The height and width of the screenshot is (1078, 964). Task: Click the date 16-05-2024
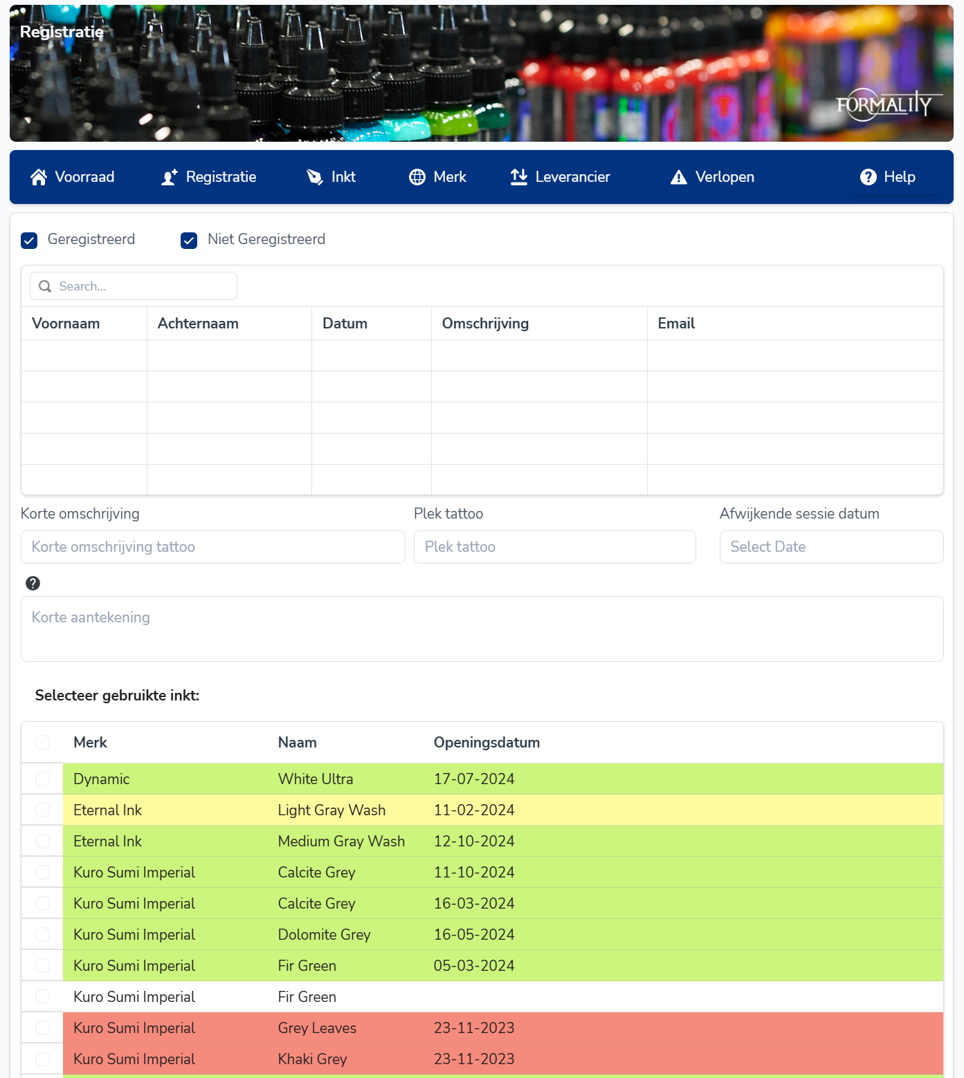tap(474, 935)
